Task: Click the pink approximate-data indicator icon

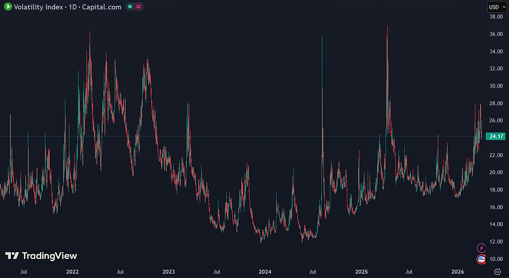Action: coord(139,6)
